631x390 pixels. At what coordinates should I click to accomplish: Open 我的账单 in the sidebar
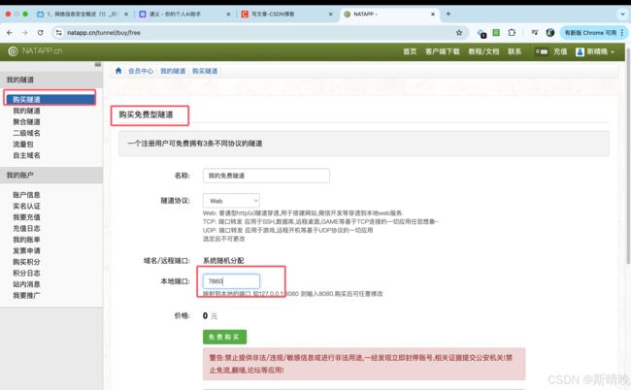click(x=26, y=240)
